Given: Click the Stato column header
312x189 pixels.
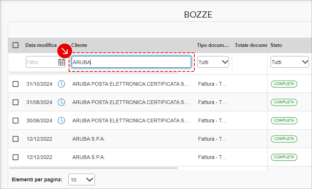Looking at the screenshot, I should 276,45.
